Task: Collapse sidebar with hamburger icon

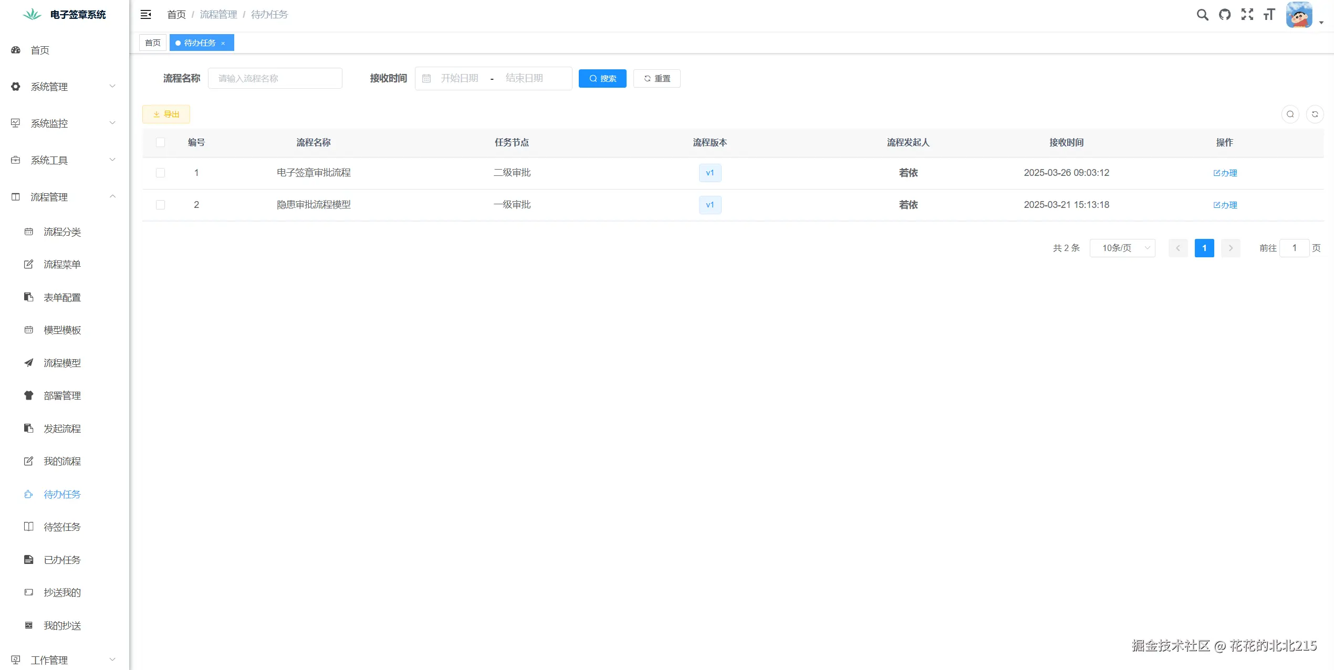Action: coord(146,15)
